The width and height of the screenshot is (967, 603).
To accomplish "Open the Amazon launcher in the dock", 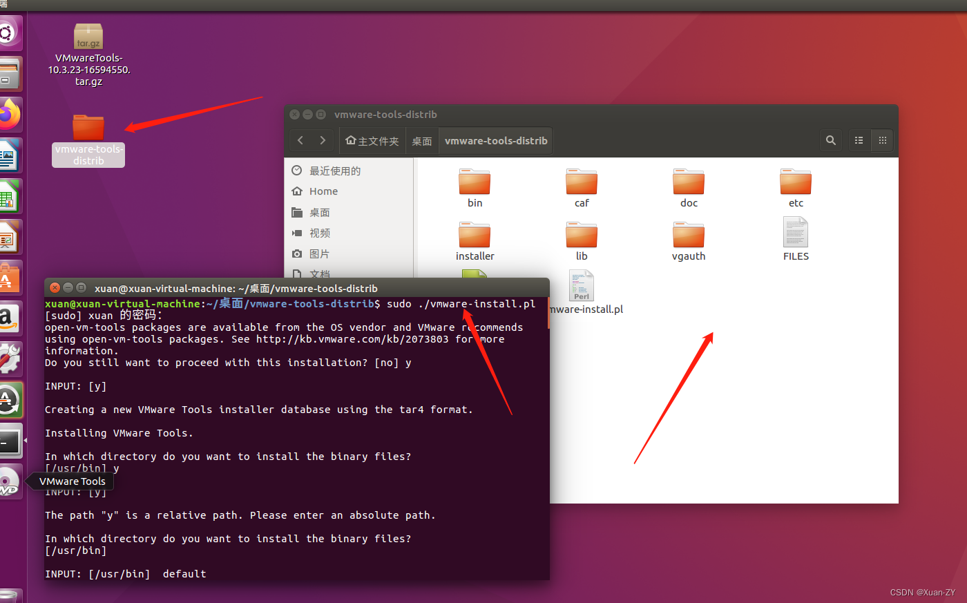I will coord(10,318).
